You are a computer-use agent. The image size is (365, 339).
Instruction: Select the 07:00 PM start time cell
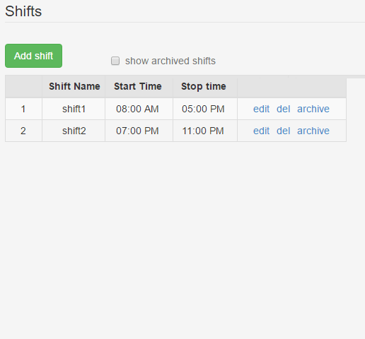[139, 131]
